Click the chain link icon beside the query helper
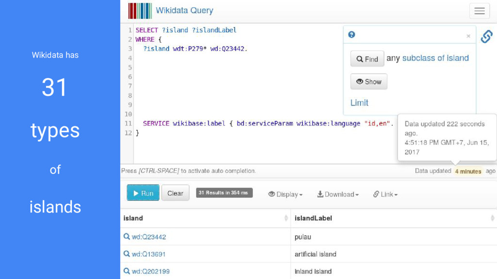This screenshot has width=497, height=279. (x=486, y=36)
